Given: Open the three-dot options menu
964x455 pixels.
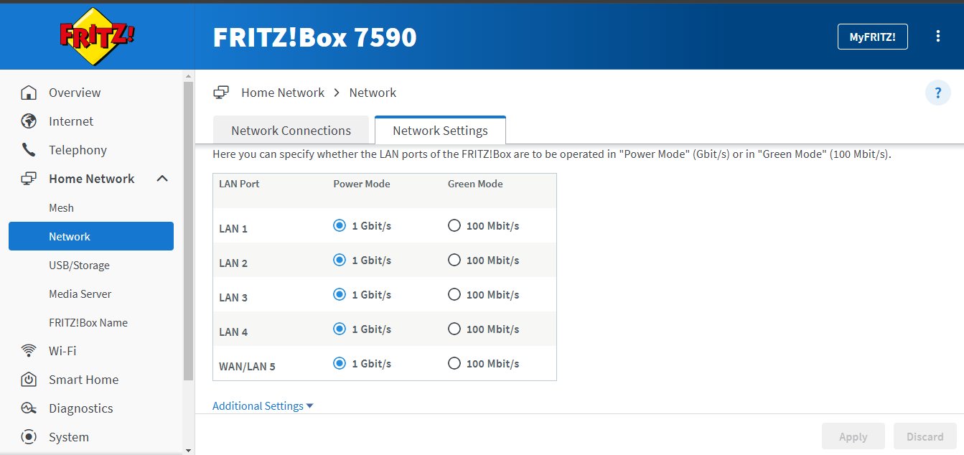Looking at the screenshot, I should 937,37.
